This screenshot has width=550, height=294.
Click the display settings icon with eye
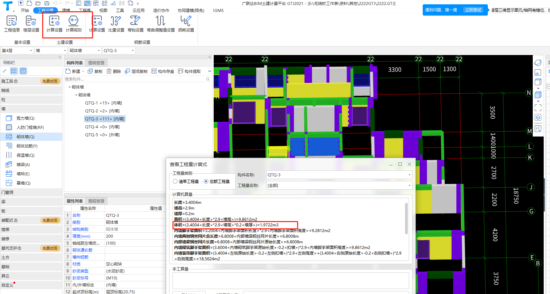[x=538, y=129]
